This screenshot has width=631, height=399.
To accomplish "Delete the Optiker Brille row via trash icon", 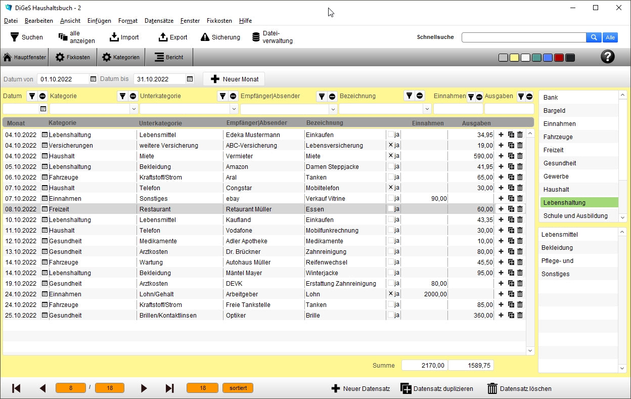I will coord(520,316).
